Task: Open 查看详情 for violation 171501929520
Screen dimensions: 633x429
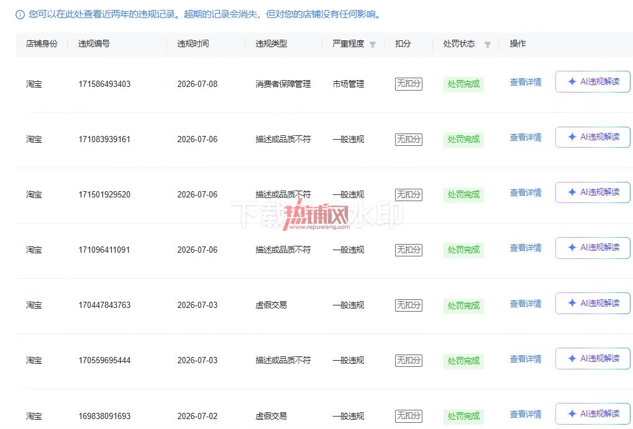Action: coord(525,192)
